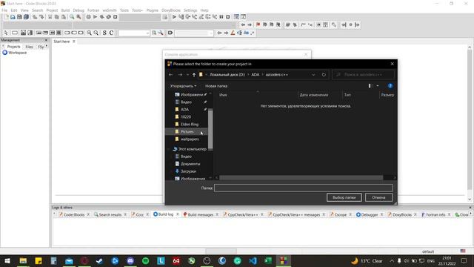
Task: Start the debugger with Debug/Continue icon
Action: [x=174, y=17]
